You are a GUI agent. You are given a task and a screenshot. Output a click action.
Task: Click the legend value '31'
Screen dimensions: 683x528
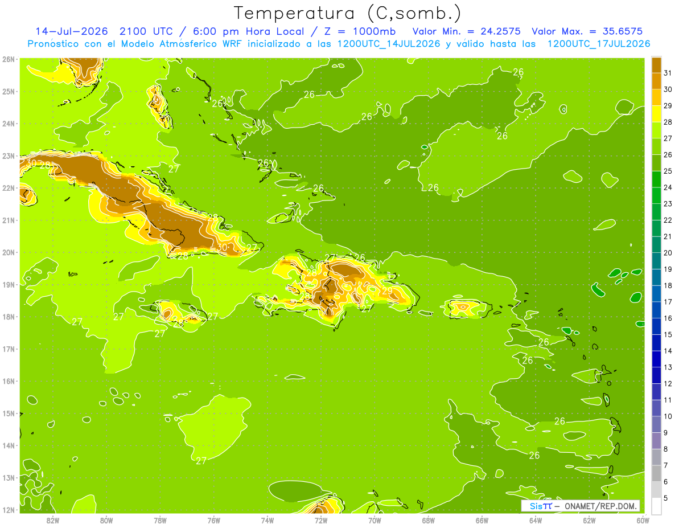pos(668,73)
